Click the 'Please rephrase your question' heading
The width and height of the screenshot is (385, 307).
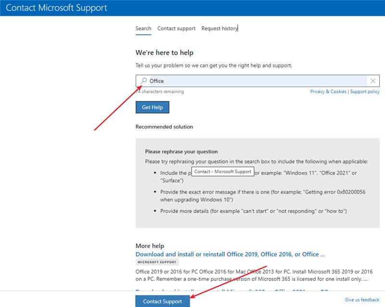181,152
